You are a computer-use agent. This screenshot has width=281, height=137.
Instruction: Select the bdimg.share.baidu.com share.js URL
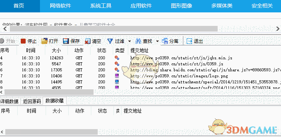click(206, 70)
